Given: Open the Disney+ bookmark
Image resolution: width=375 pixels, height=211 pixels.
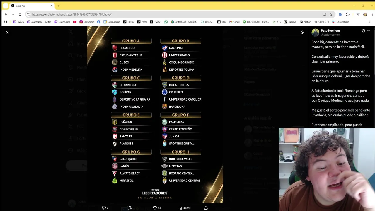Looking at the screenshot, I should (207, 22).
